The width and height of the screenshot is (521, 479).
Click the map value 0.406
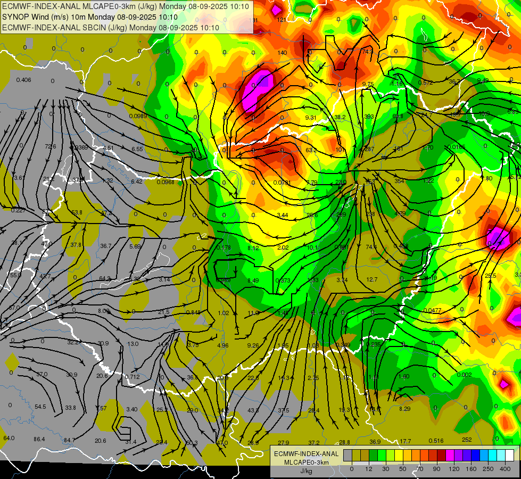pyautogui.click(x=23, y=80)
